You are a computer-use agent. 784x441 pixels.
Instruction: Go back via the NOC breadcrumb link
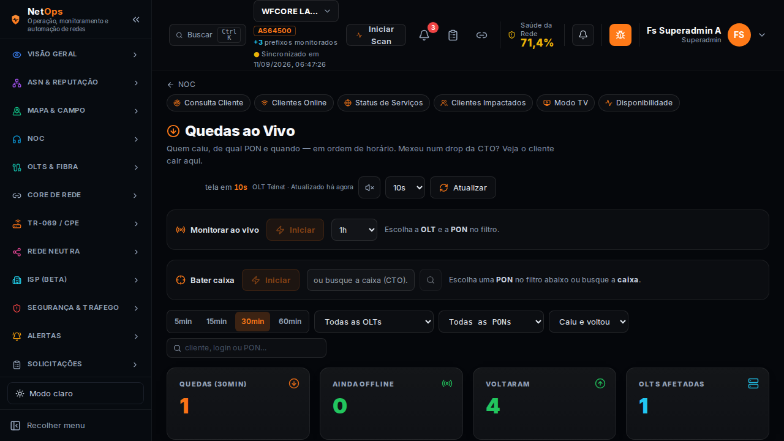181,85
